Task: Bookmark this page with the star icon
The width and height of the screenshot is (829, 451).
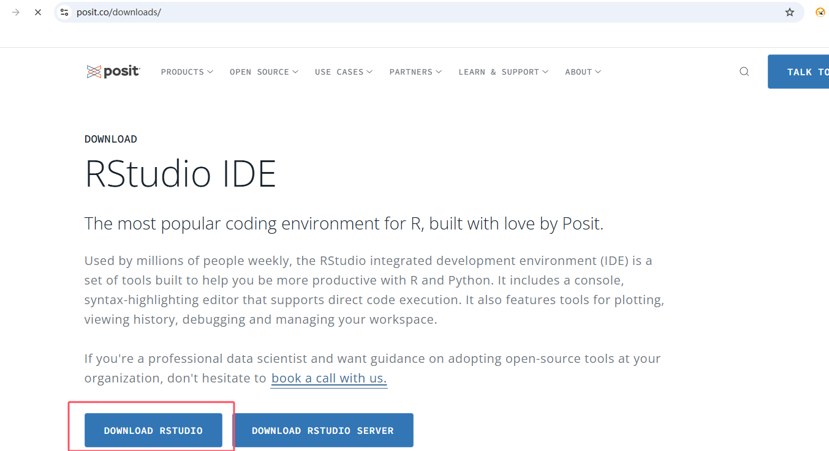Action: pyautogui.click(x=790, y=12)
